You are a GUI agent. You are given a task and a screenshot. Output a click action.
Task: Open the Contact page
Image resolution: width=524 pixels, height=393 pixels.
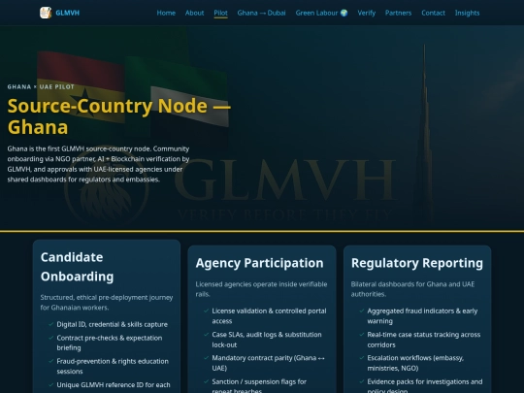point(433,13)
